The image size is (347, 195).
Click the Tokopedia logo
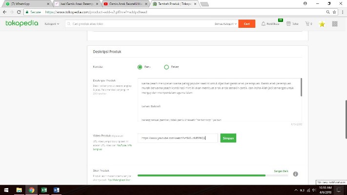coord(21,23)
